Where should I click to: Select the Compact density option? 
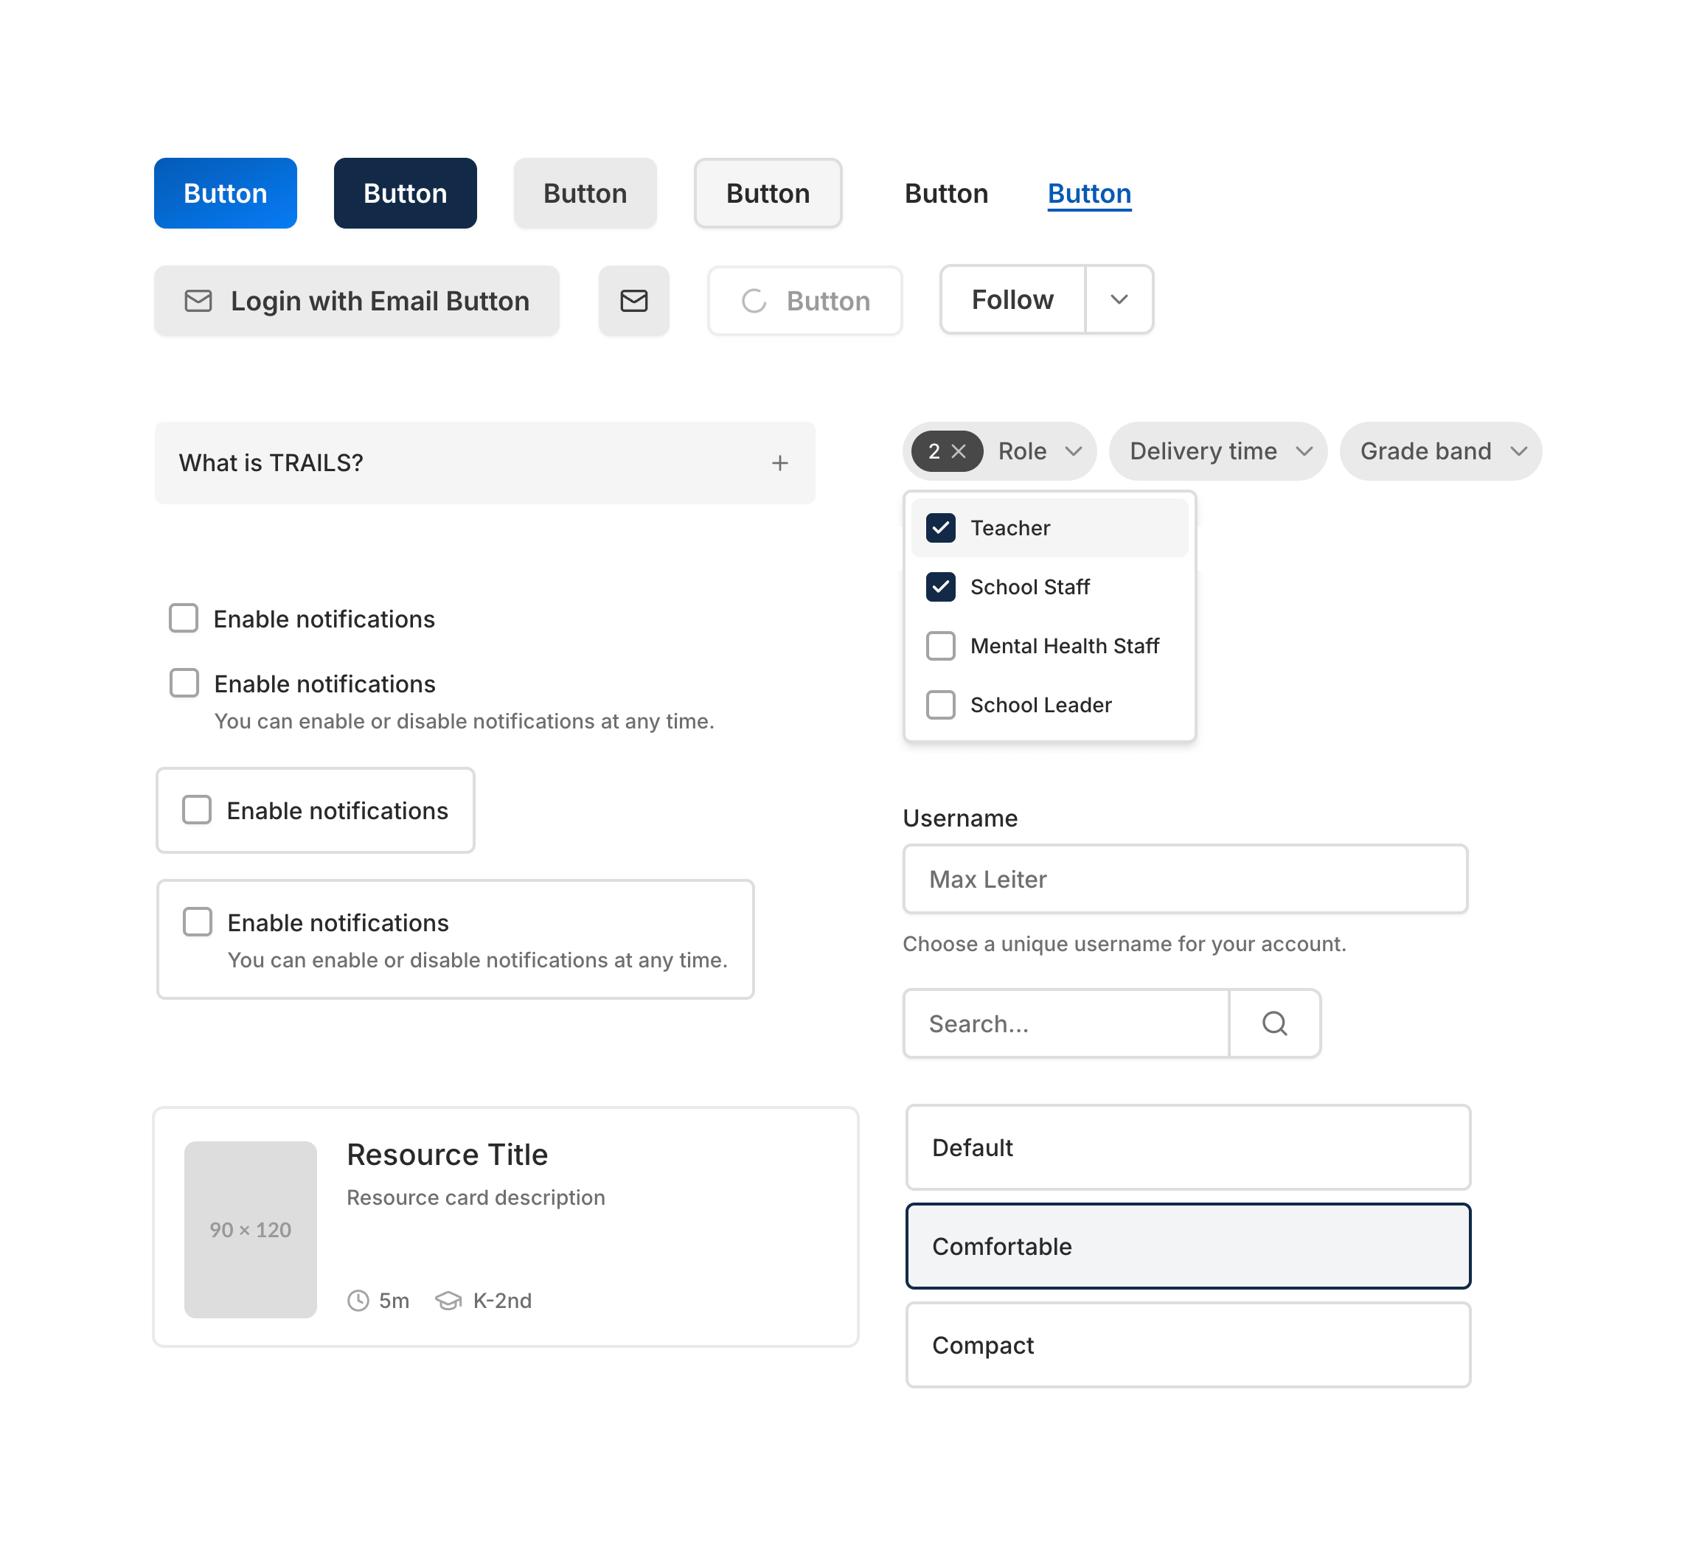pos(1188,1345)
